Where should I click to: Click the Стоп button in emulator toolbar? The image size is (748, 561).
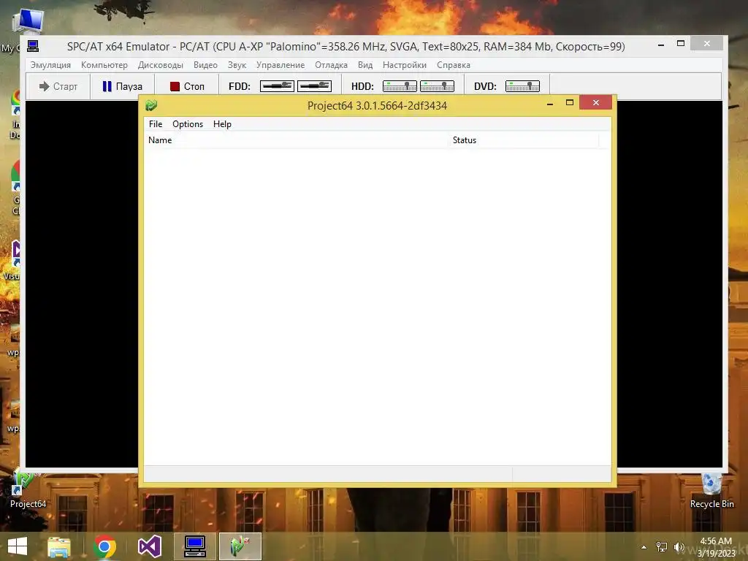point(186,86)
